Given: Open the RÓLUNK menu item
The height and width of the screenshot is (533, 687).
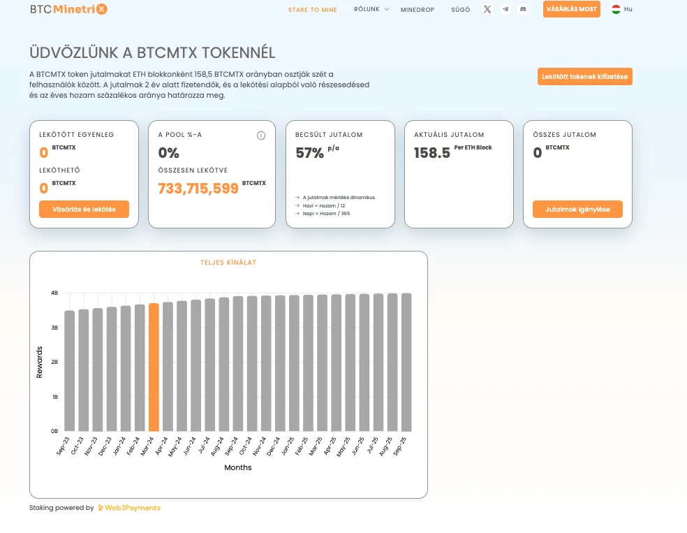Looking at the screenshot, I should [x=367, y=9].
